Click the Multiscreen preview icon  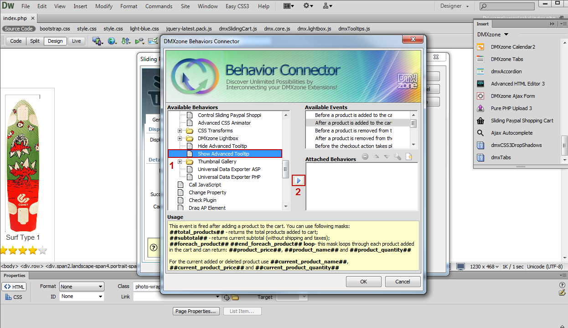pos(97,41)
